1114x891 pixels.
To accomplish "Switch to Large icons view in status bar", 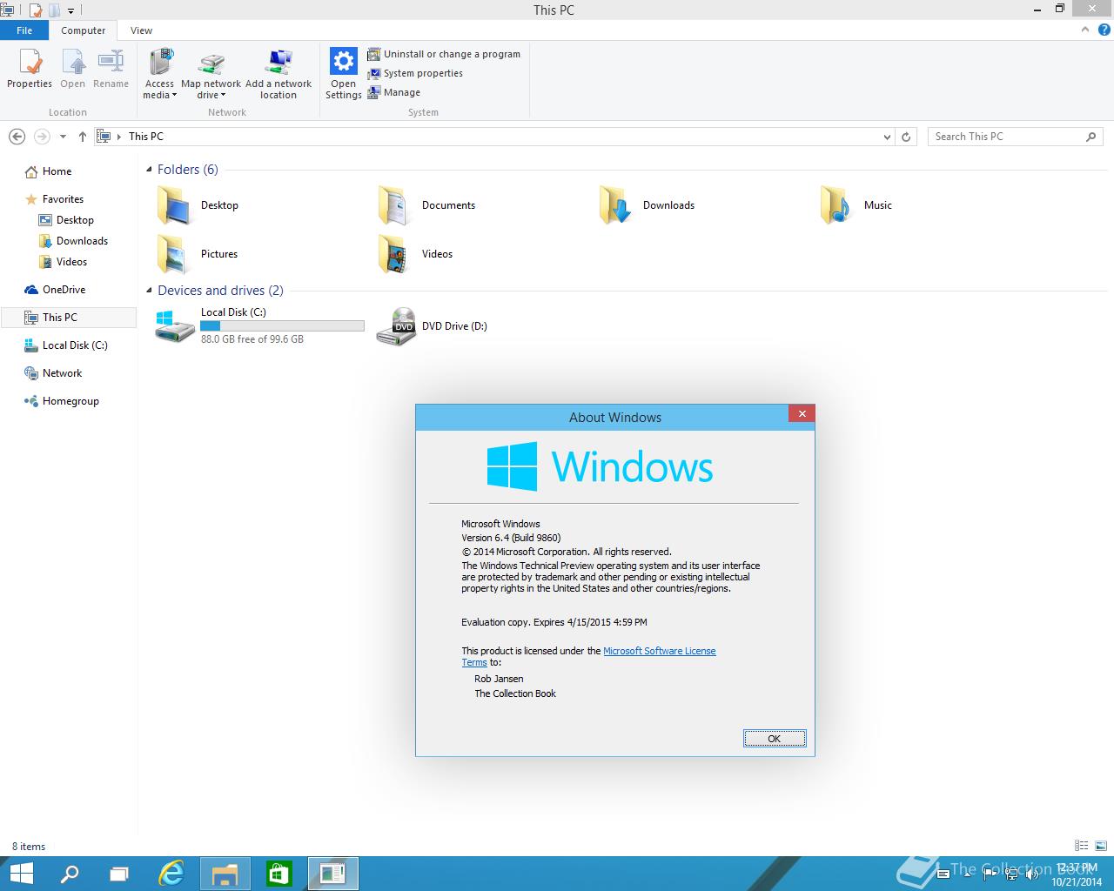I will (1102, 846).
